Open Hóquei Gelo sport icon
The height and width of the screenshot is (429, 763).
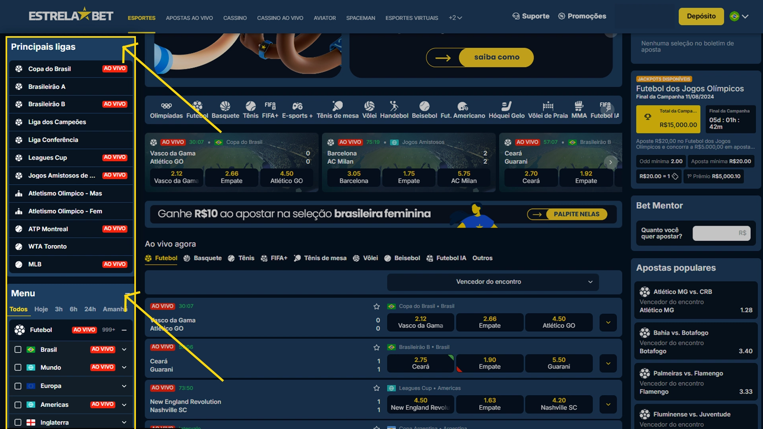(506, 110)
